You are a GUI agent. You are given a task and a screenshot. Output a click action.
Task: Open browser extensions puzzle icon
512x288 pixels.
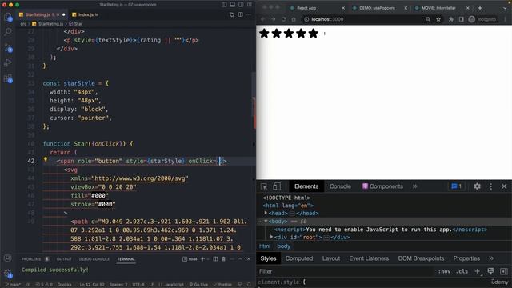(x=451, y=19)
